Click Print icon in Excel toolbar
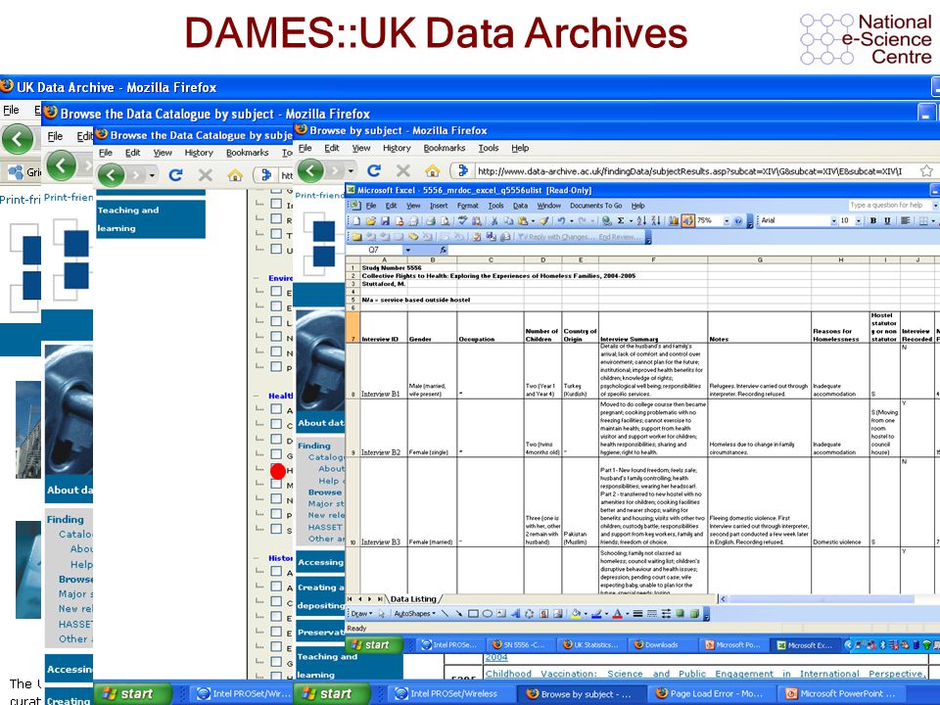This screenshot has width=940, height=705. pyautogui.click(x=431, y=220)
